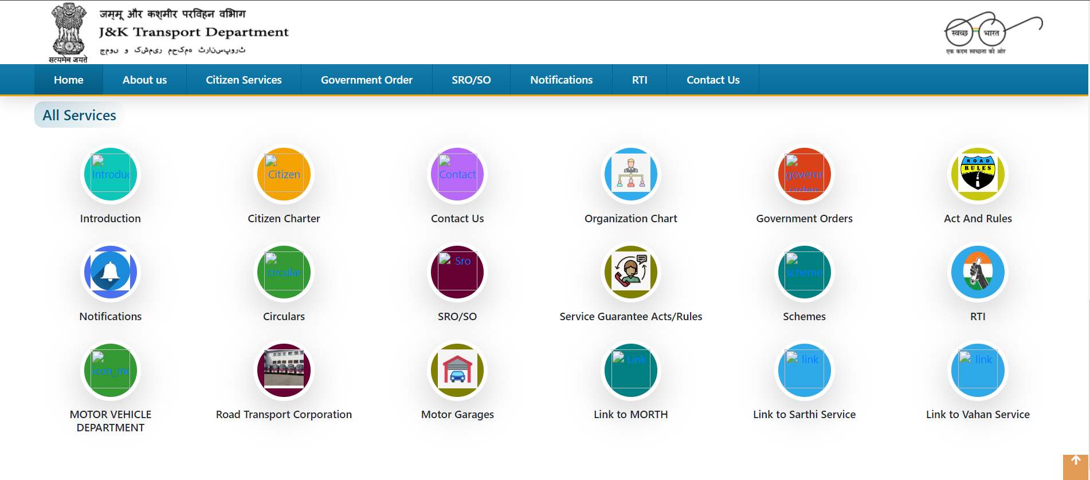The image size is (1090, 480).
Task: Follow the Organization Chart text link
Action: (631, 218)
